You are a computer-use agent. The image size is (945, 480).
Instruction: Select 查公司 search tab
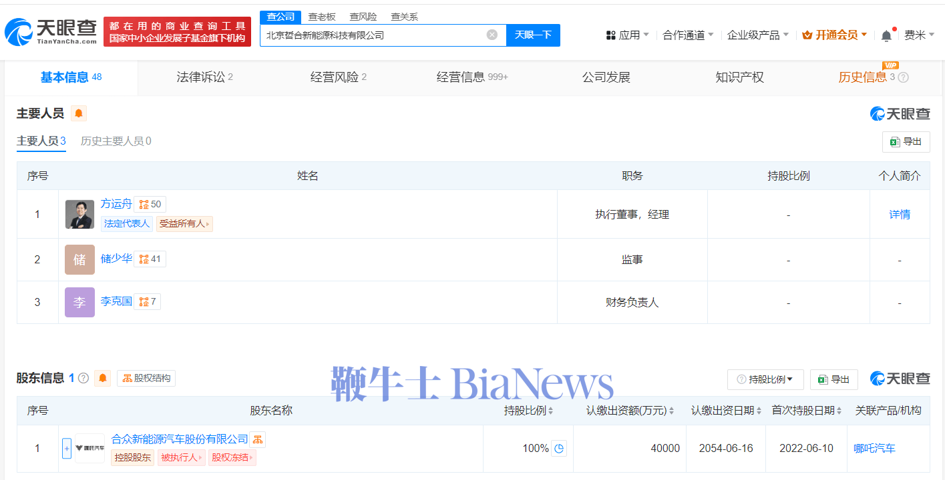(x=280, y=17)
